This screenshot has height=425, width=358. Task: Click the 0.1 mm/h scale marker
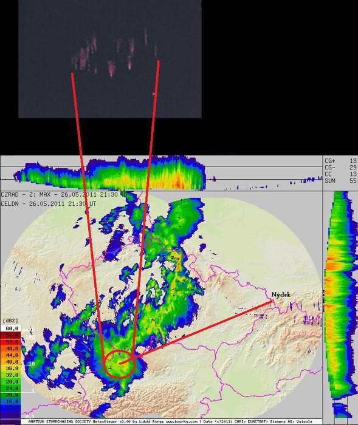click(29, 416)
